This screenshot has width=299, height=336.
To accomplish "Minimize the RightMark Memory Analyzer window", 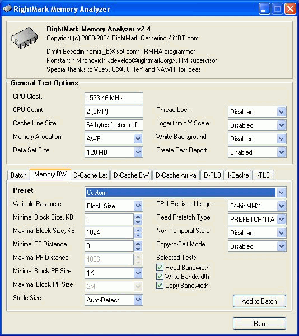I will pos(264,9).
